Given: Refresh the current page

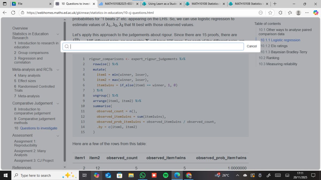Looking at the screenshot, I should pos(13,13).
